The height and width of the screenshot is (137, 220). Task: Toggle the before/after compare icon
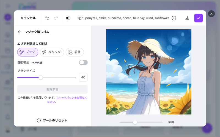(68, 18)
